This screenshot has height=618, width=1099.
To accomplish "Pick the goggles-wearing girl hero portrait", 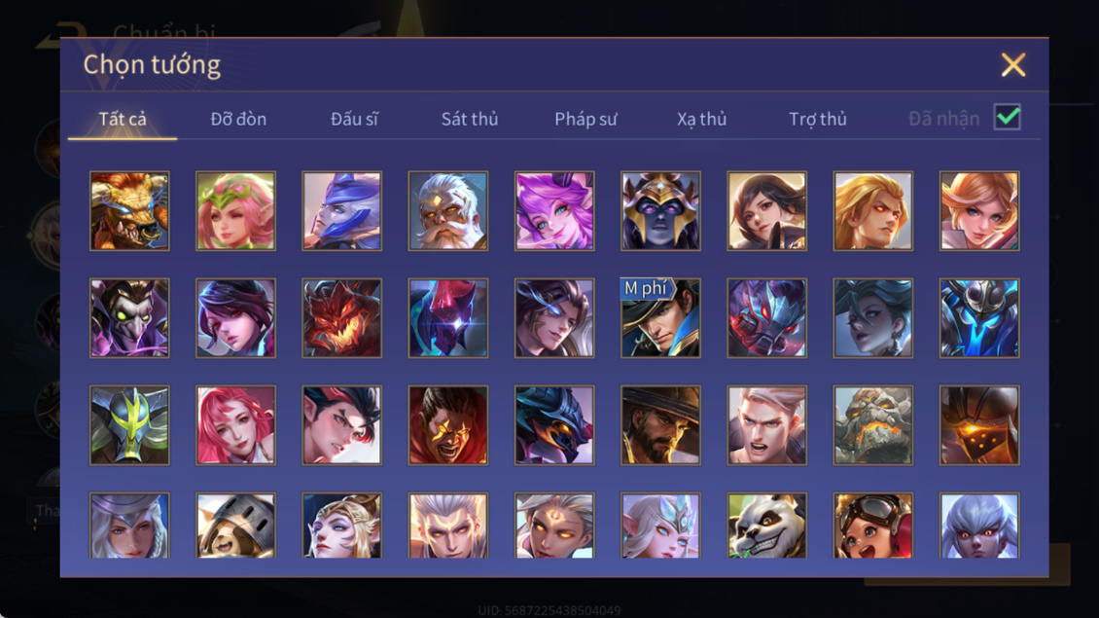I will click(872, 526).
